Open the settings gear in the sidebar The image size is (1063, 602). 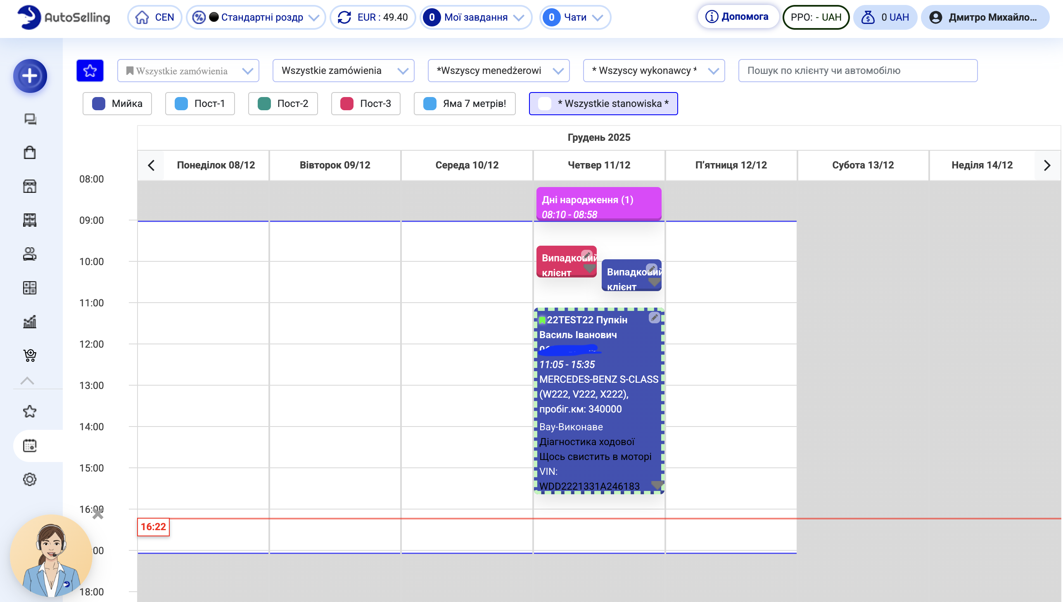point(30,480)
